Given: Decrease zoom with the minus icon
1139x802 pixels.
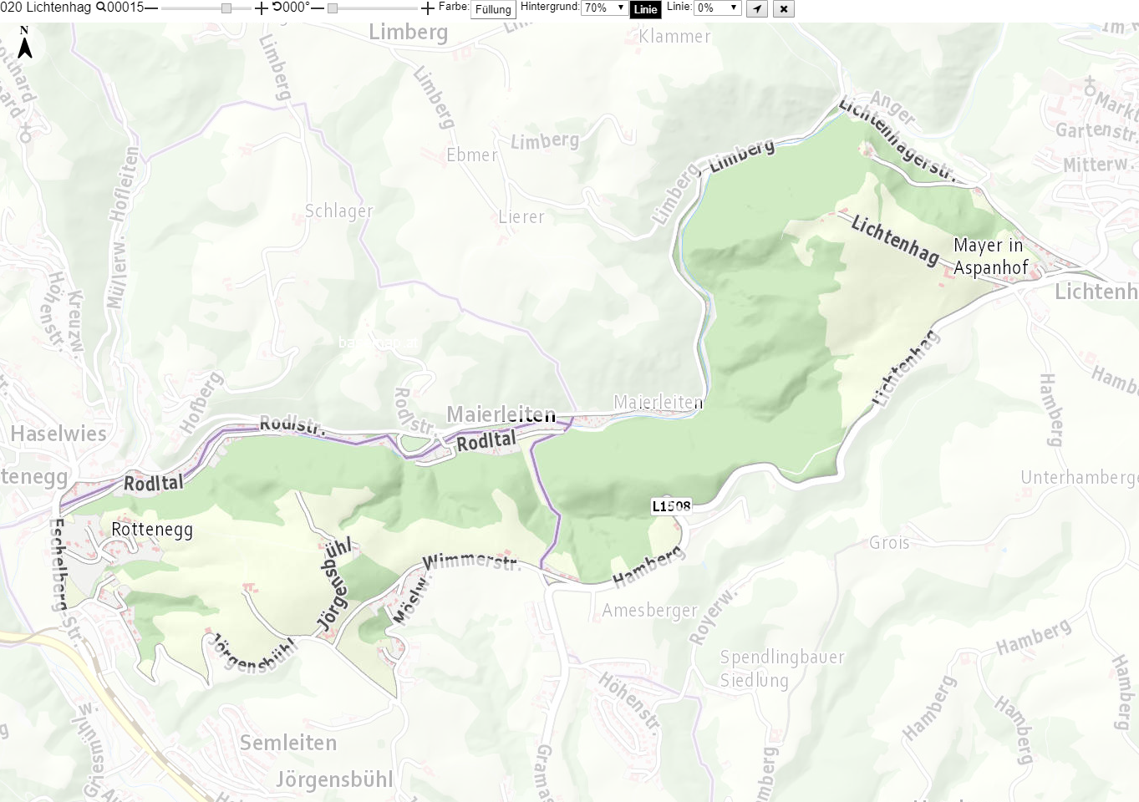Looking at the screenshot, I should pos(151,8).
